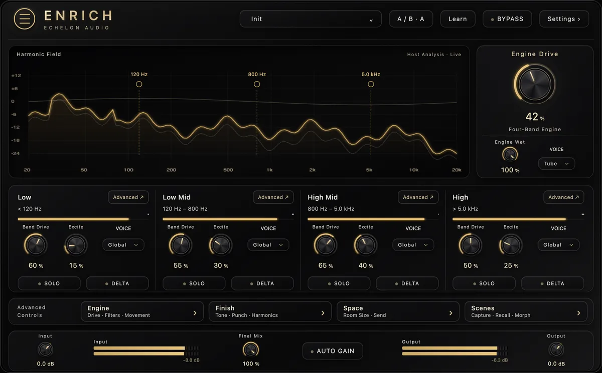
Task: Click the High Mid 65 % drive value
Action: tap(326, 266)
